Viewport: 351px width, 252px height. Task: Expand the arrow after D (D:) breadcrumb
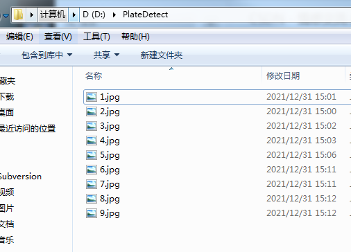point(114,15)
